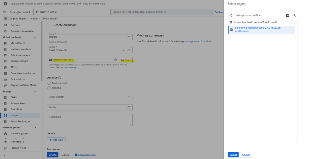Open the matrixpost-bucket-01 dropdown
The width and height of the screenshot is (320, 159).
pyautogui.click(x=248, y=15)
